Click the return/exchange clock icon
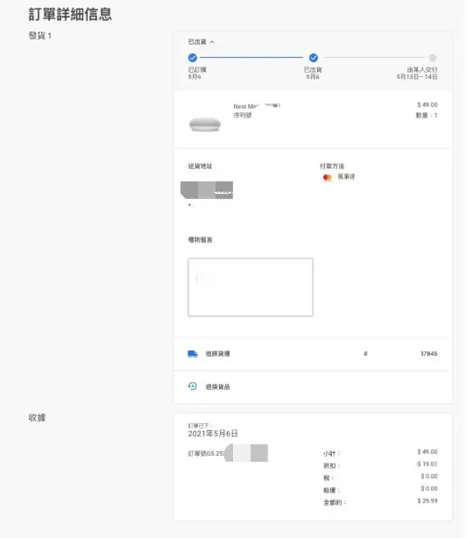 193,386
